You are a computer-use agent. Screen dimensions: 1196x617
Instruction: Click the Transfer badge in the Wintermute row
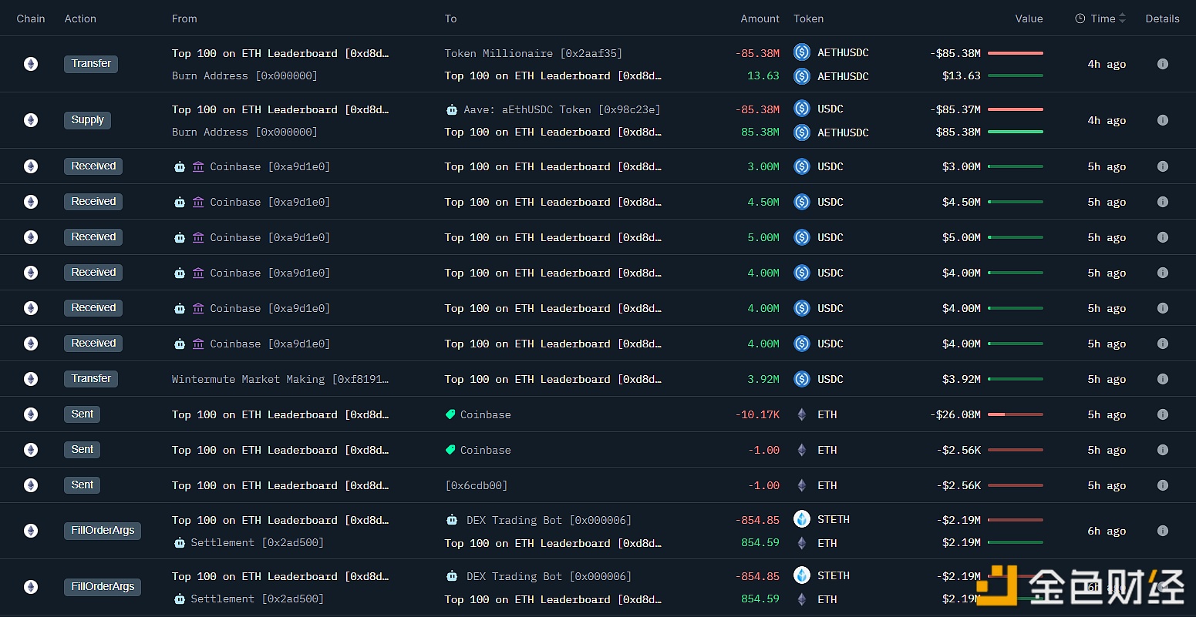(91, 379)
